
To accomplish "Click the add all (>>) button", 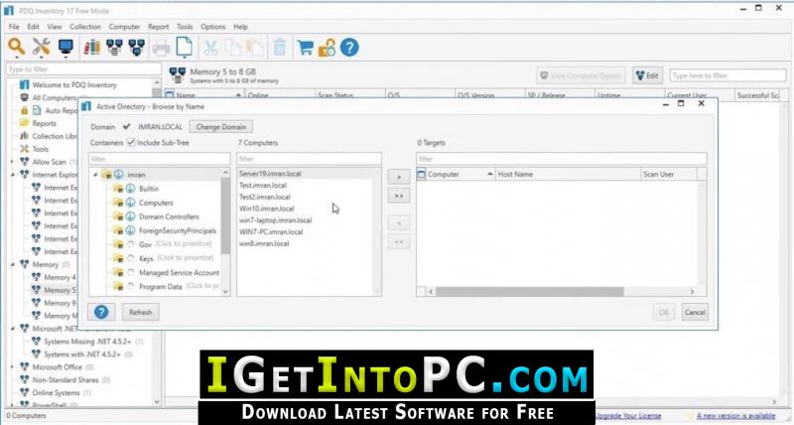I will 399,196.
